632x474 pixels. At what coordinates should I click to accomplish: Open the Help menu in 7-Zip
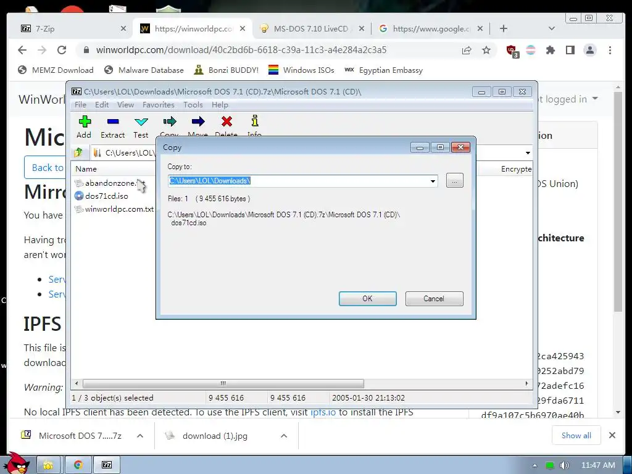click(220, 105)
